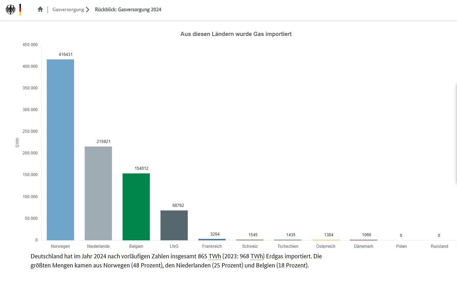Click the value label 215921
Image resolution: width=457 pixels, height=288 pixels.
coord(104,142)
